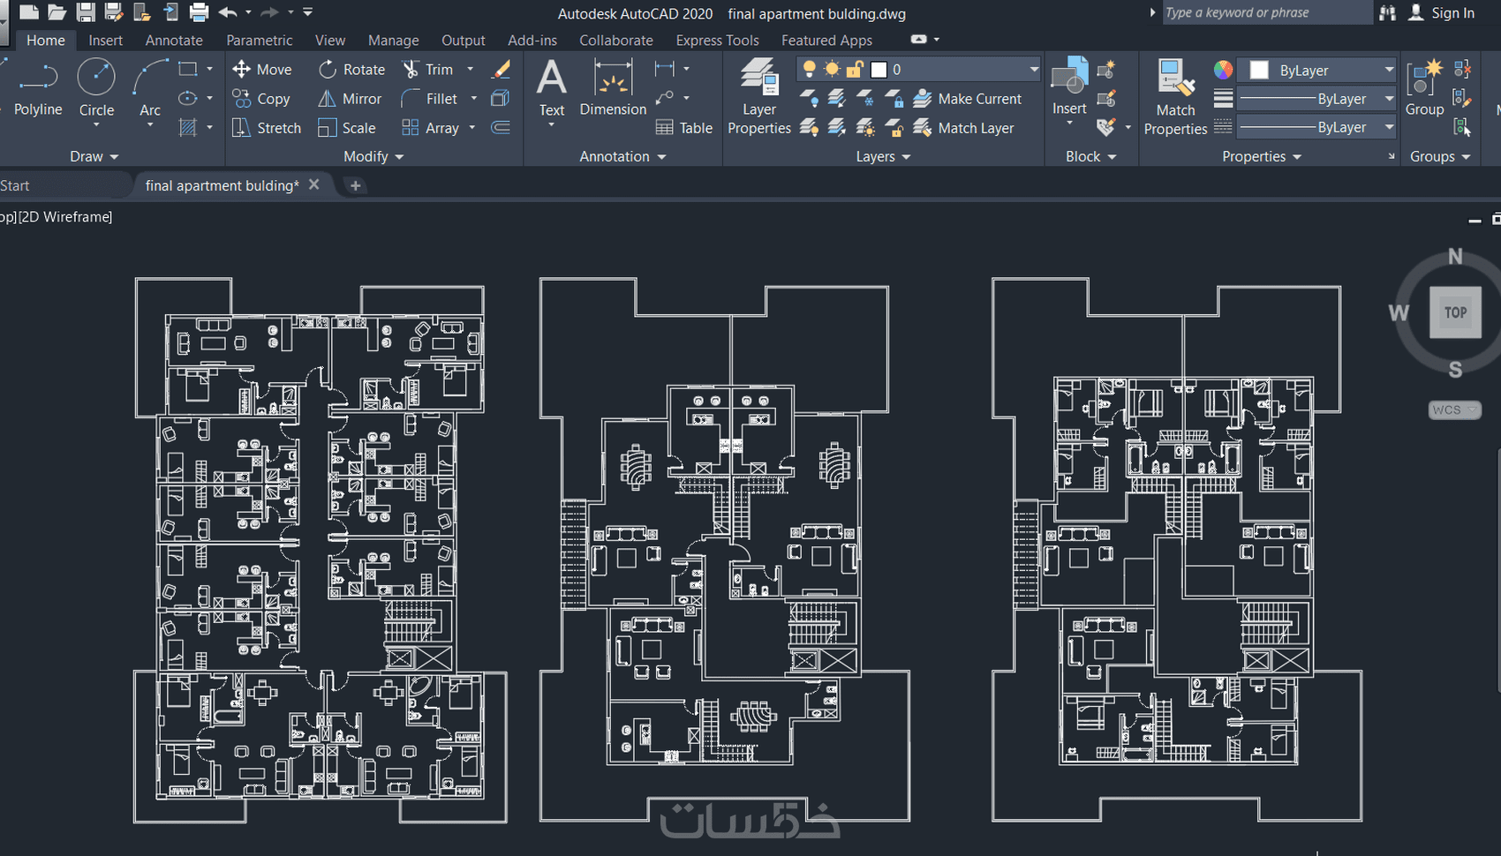
Task: Click the Create Block icon
Action: coord(1105,70)
